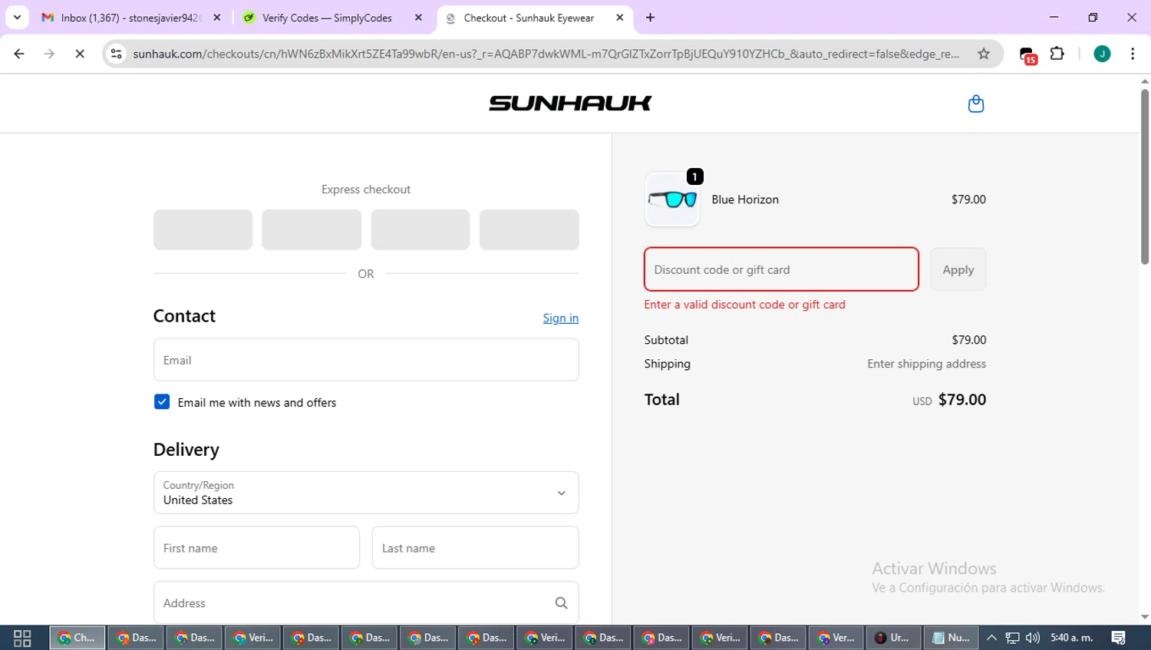Click the first express checkout button
Image resolution: width=1151 pixels, height=650 pixels.
(x=203, y=229)
